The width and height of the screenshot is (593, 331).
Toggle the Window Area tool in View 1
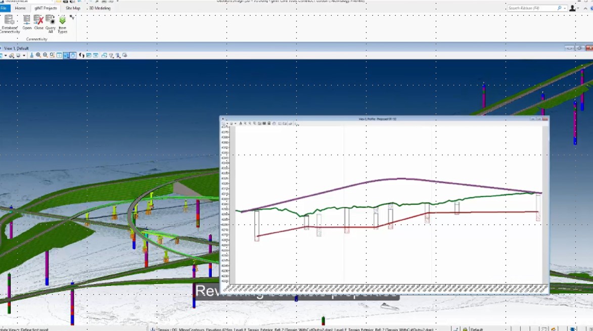coord(52,55)
